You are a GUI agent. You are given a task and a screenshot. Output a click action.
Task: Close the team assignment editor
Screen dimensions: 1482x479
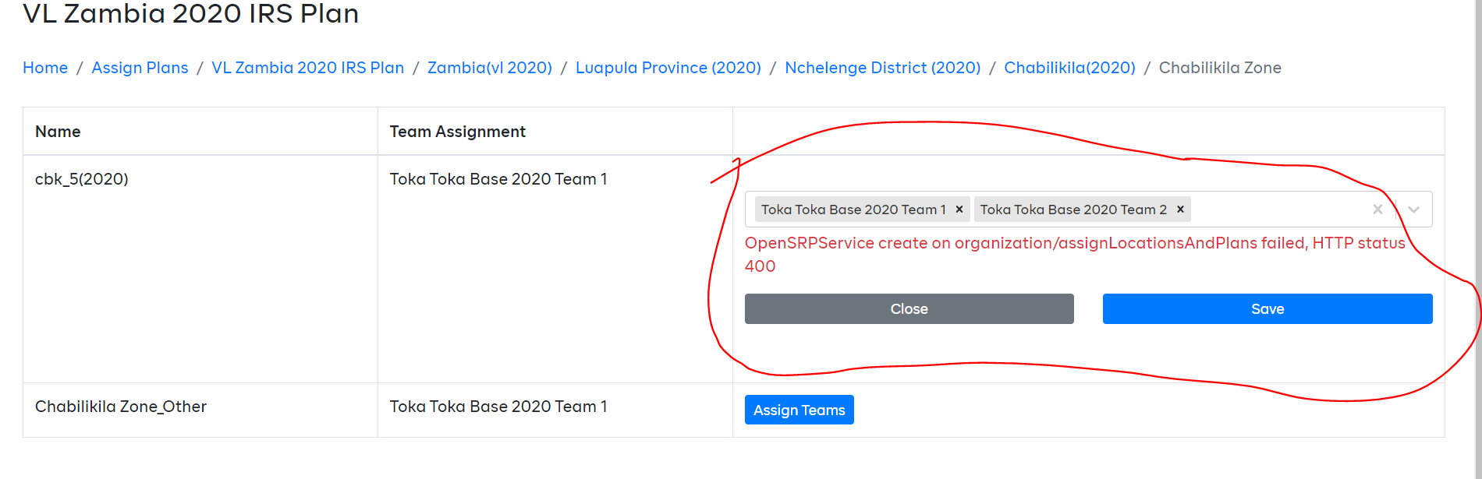[x=909, y=308]
